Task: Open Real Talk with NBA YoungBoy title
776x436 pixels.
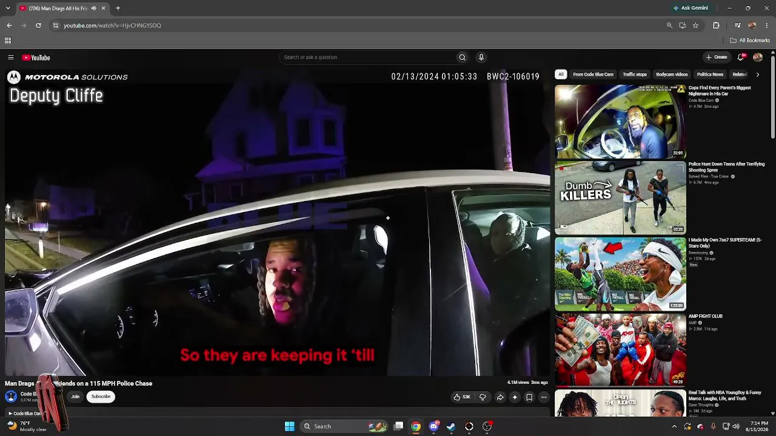Action: (x=724, y=395)
